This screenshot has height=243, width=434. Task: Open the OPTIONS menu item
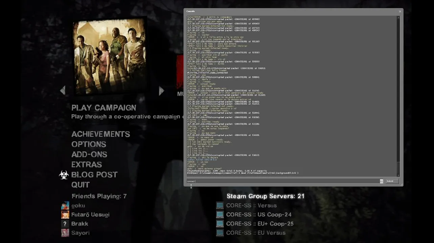click(89, 144)
